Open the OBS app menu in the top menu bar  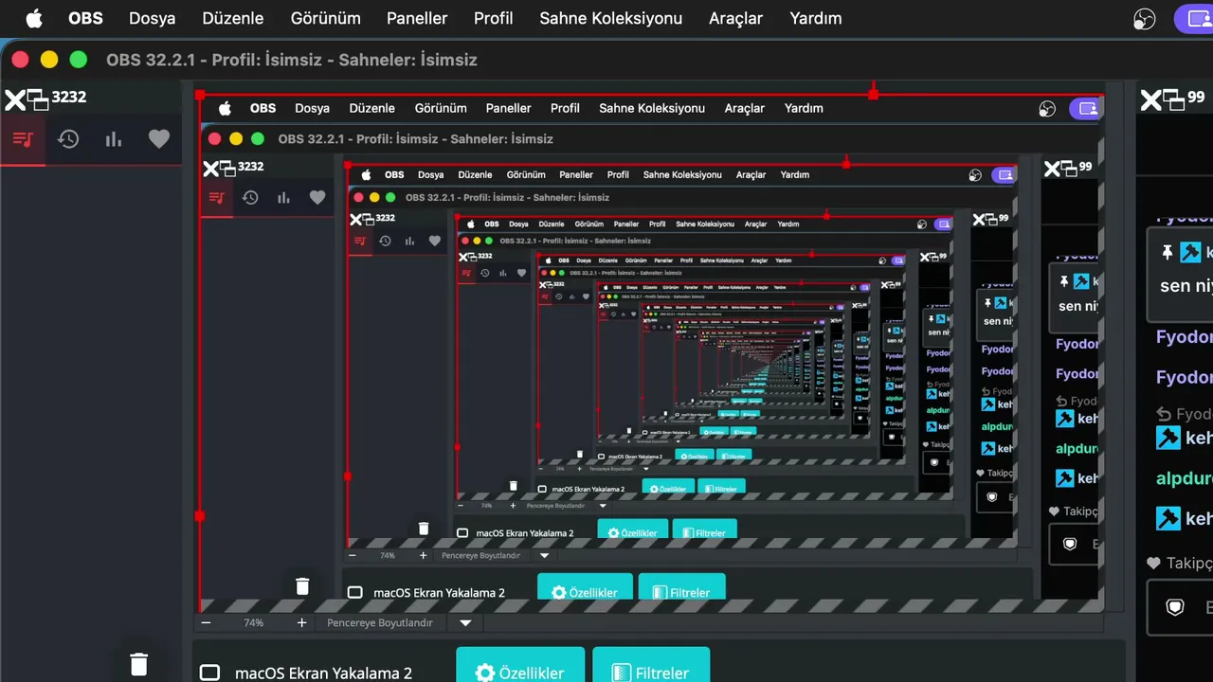click(85, 18)
